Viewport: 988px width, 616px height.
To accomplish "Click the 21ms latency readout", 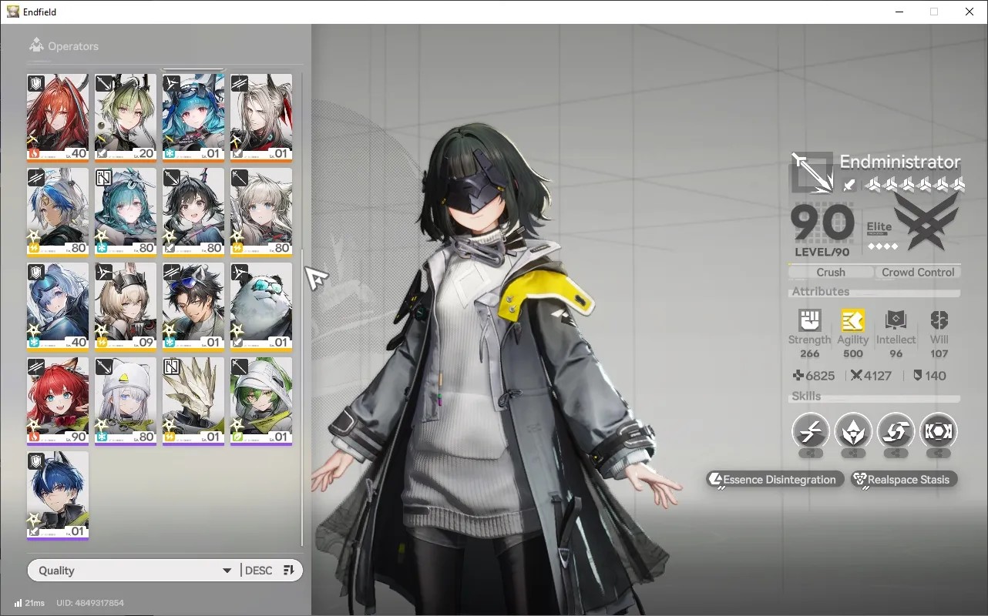I will click(35, 603).
